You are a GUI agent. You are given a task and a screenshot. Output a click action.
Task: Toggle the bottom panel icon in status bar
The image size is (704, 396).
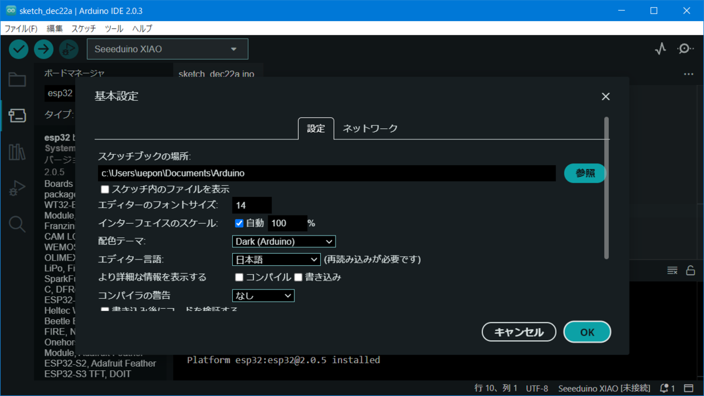(690, 388)
